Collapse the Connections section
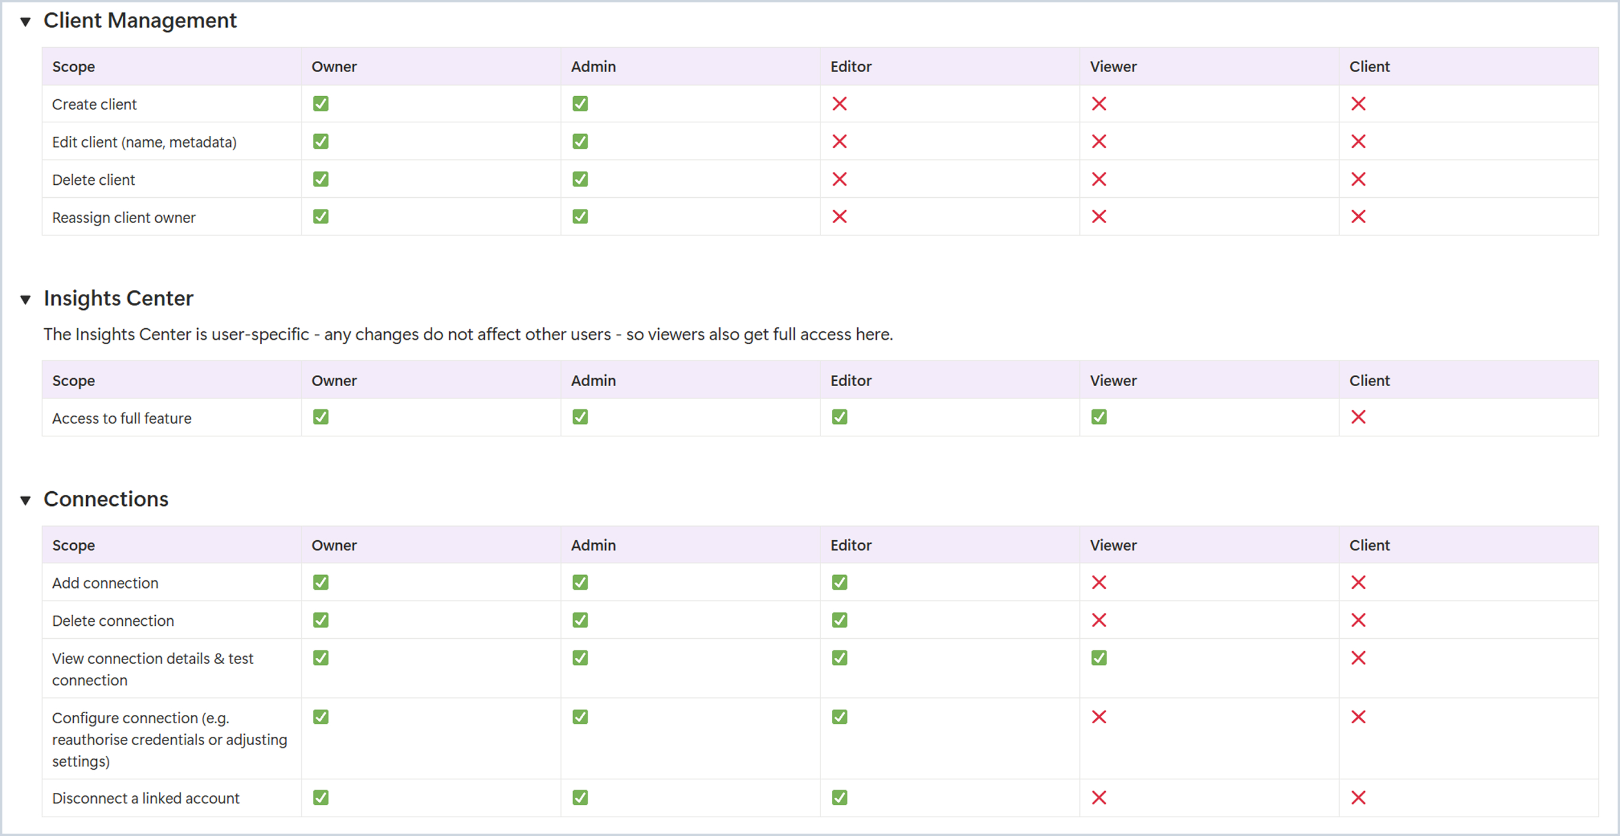 click(25, 500)
